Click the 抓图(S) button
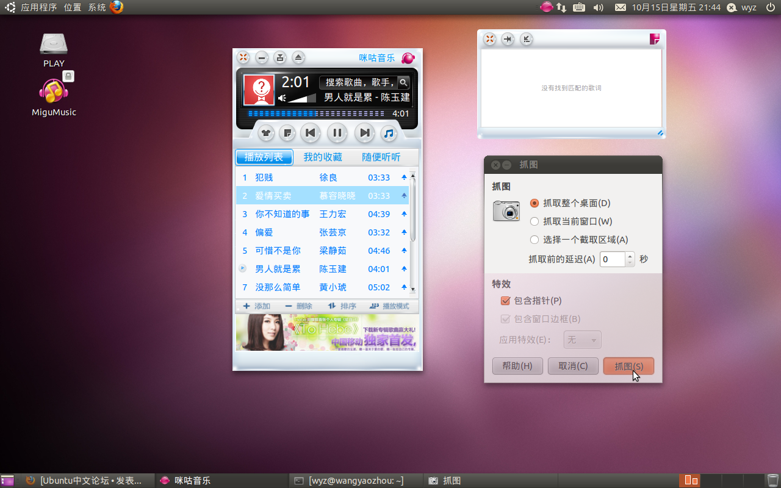The width and height of the screenshot is (781, 488). click(x=628, y=366)
